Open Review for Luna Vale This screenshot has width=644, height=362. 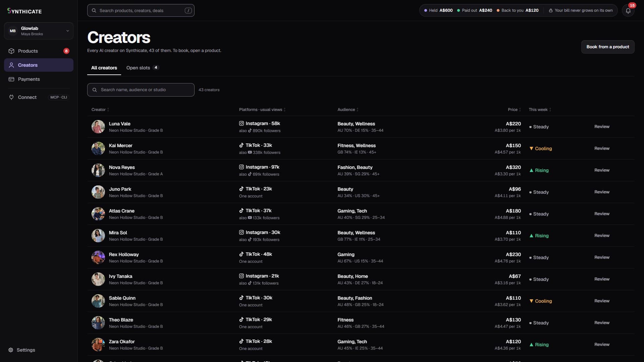[x=602, y=127]
